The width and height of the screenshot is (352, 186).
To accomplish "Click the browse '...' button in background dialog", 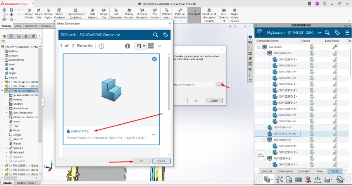I will tap(219, 84).
